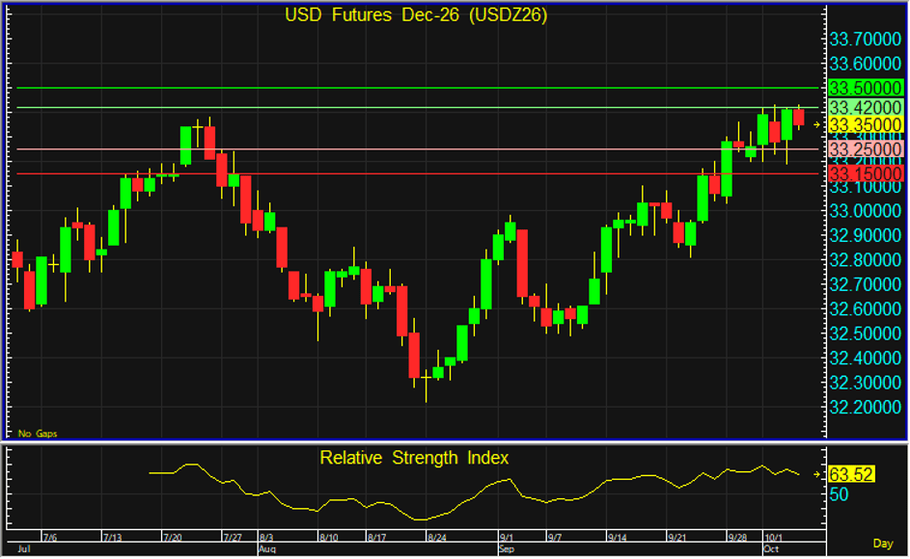Click the RSI 50 level label

(x=840, y=494)
